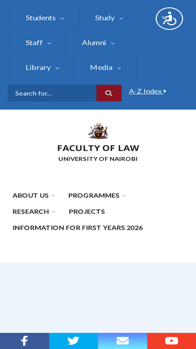Image resolution: width=196 pixels, height=349 pixels.
Task: Open Information for First Years 2026
Action: click(77, 228)
